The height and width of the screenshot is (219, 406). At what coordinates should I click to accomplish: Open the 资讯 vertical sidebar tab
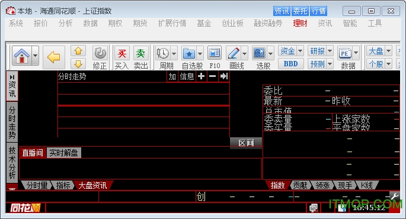point(12,86)
